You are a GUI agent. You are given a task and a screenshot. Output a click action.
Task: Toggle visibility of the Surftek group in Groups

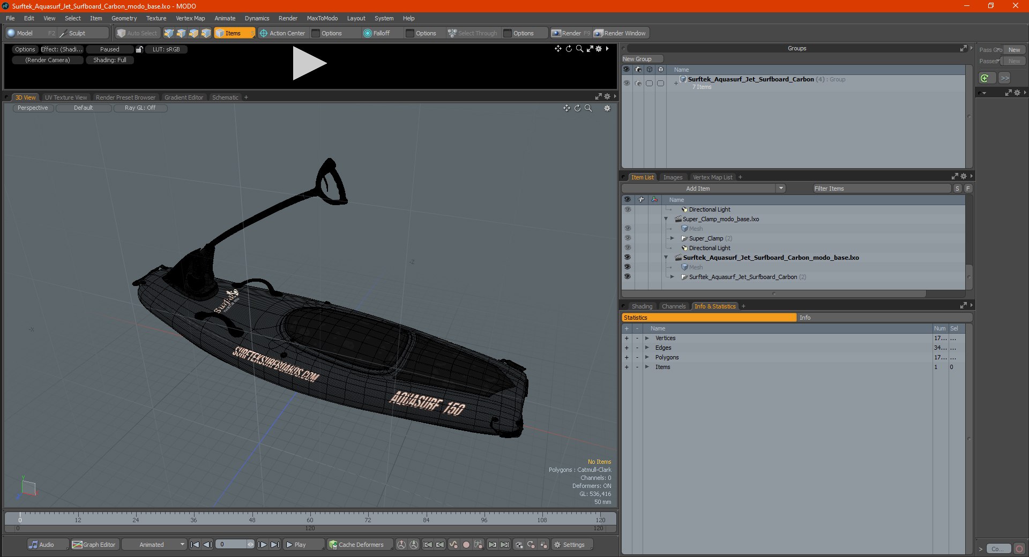pyautogui.click(x=627, y=83)
